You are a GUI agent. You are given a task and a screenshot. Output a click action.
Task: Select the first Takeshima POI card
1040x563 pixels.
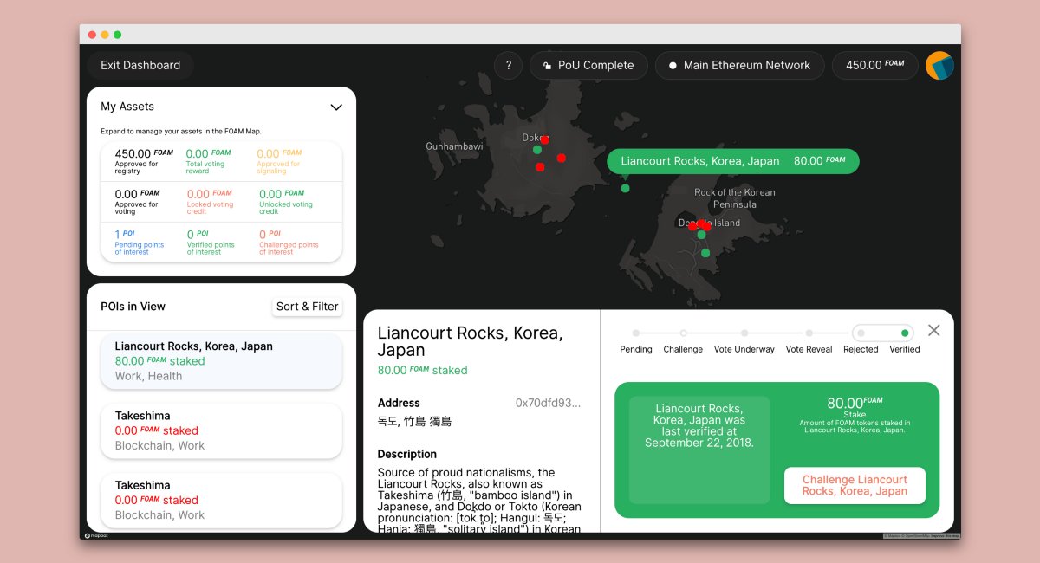tap(221, 430)
